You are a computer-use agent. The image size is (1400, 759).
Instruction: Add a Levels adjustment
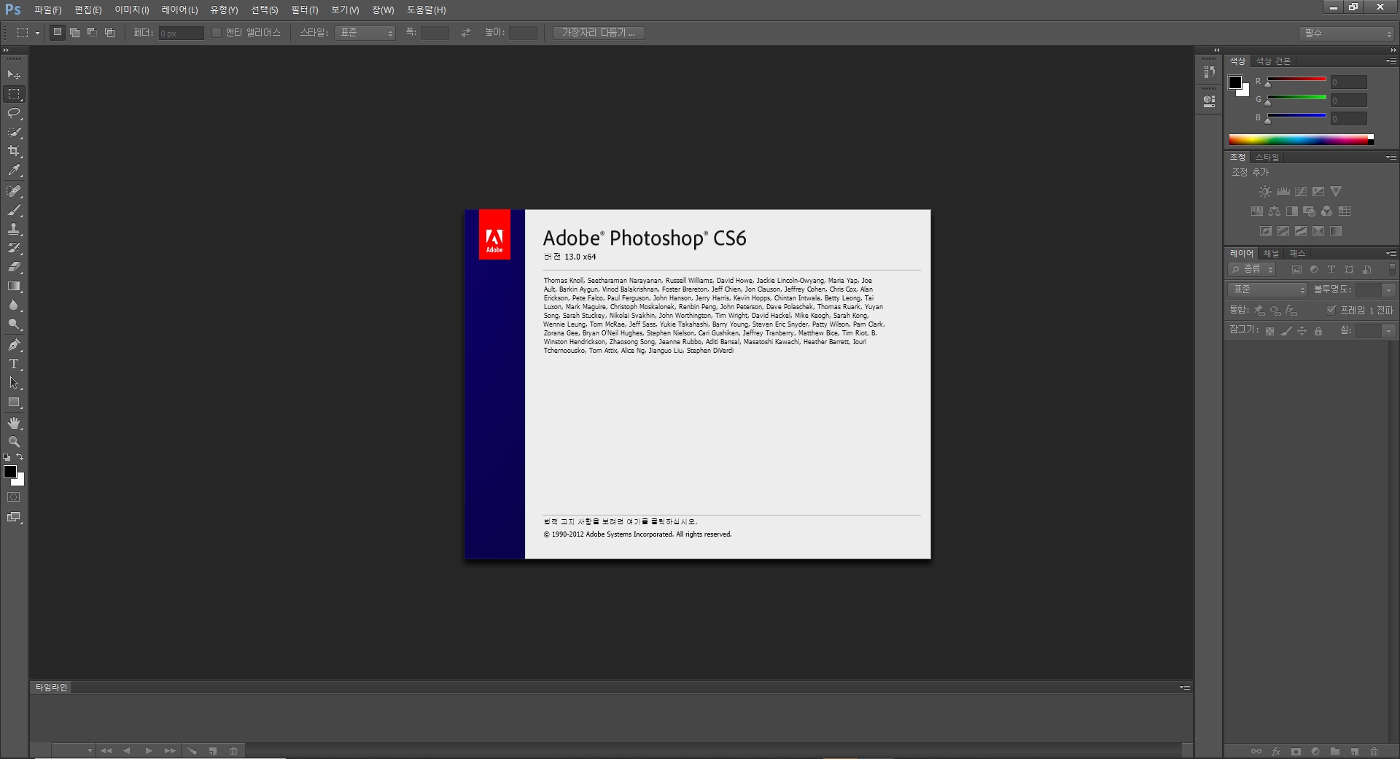pyautogui.click(x=1283, y=192)
